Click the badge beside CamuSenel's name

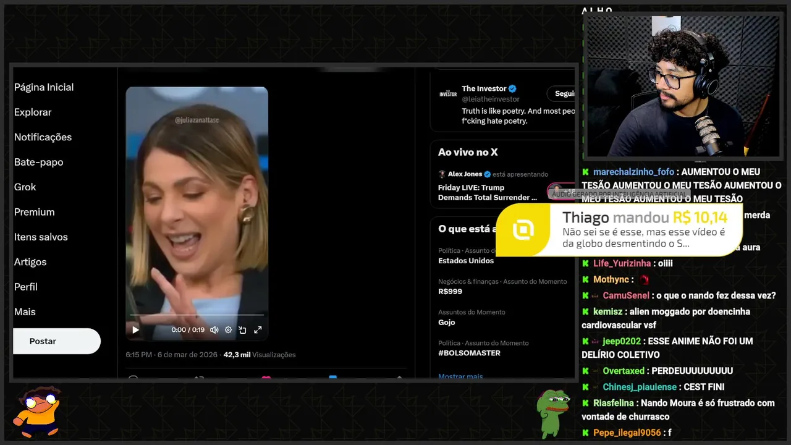point(596,295)
